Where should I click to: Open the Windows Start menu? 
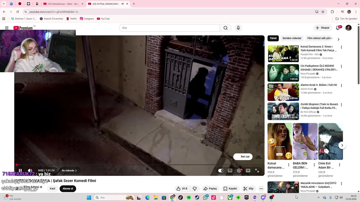[x=89, y=198]
